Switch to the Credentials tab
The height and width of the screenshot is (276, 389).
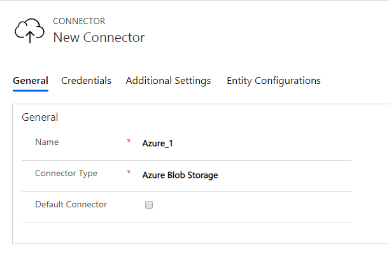pyautogui.click(x=86, y=81)
